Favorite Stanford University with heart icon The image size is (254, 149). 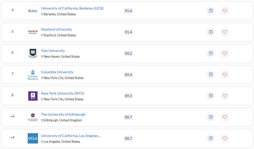[225, 32]
